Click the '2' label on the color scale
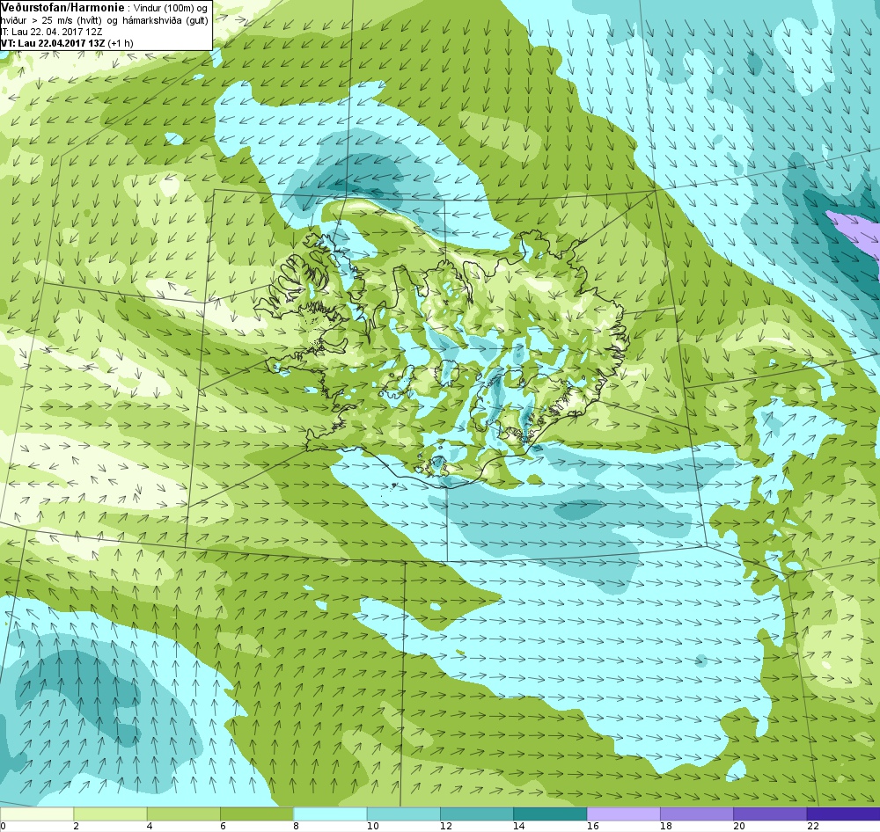Screen dimensions: 880x832 76,826
